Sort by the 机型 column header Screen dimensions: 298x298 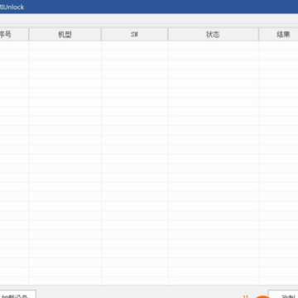click(x=65, y=35)
